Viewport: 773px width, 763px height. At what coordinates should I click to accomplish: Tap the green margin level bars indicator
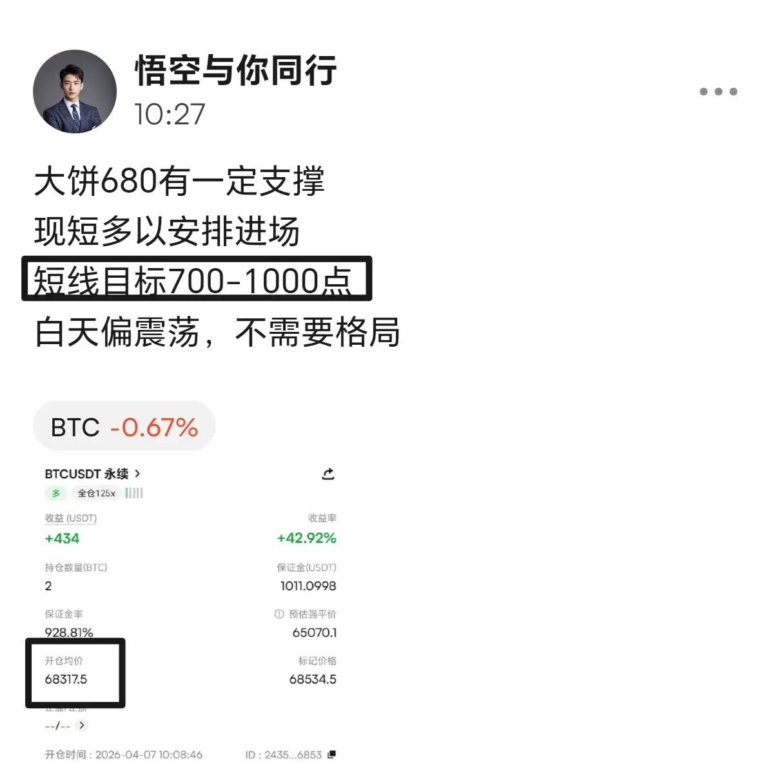(x=134, y=493)
